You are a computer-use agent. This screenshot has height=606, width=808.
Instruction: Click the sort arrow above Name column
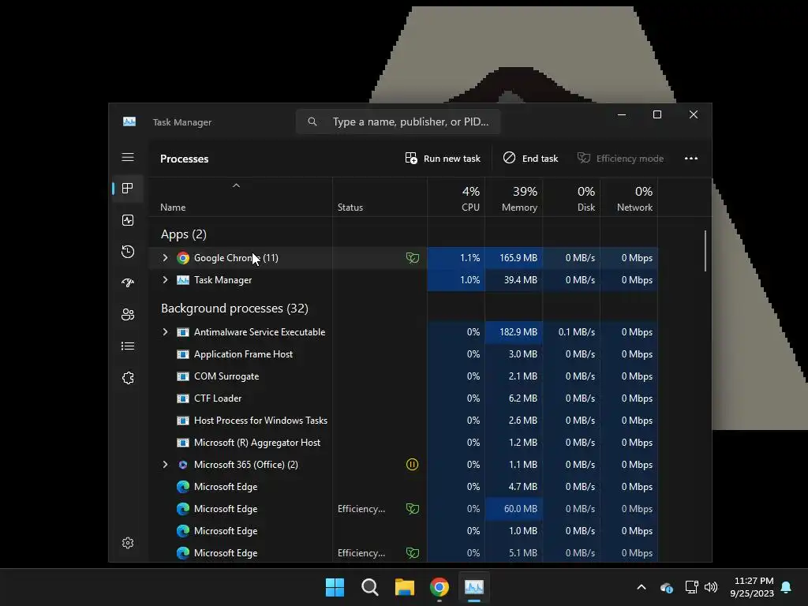pos(236,185)
